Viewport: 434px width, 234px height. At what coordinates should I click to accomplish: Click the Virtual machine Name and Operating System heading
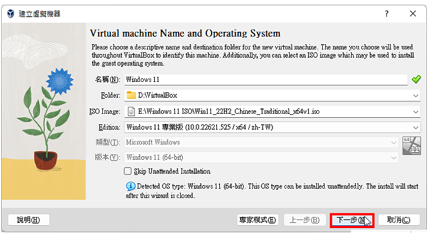click(185, 34)
